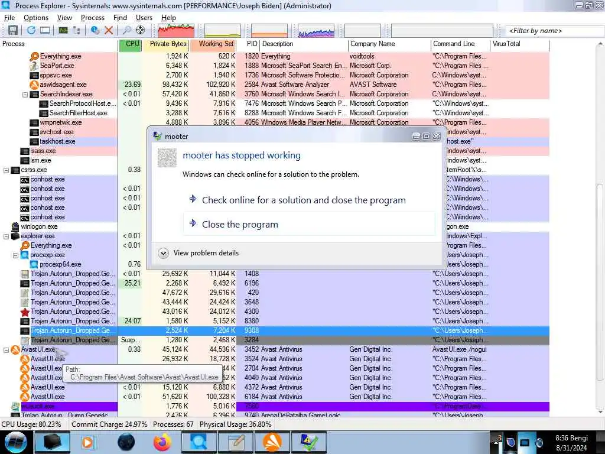Click the vertical scrollbar of process list

600,281
